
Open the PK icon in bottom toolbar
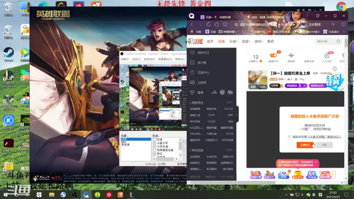coord(311,175)
